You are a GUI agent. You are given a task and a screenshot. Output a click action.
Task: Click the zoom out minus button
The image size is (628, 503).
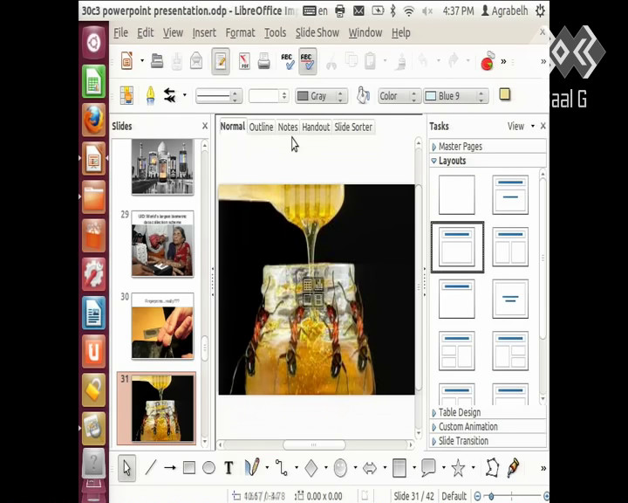[477, 497]
